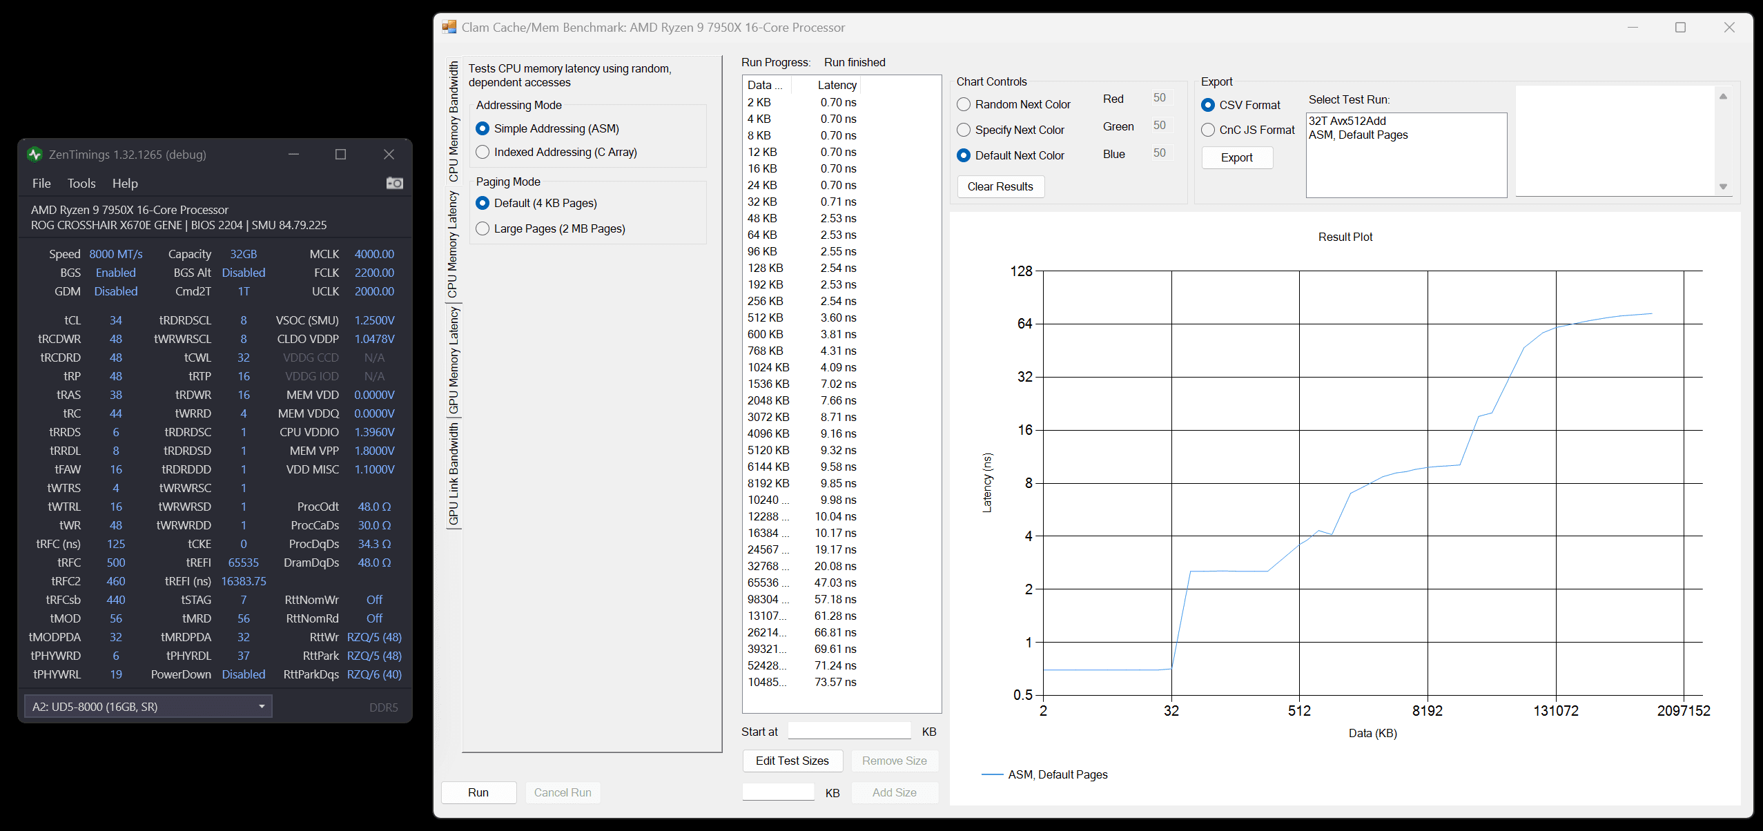Click the Start at KB input field

[849, 731]
